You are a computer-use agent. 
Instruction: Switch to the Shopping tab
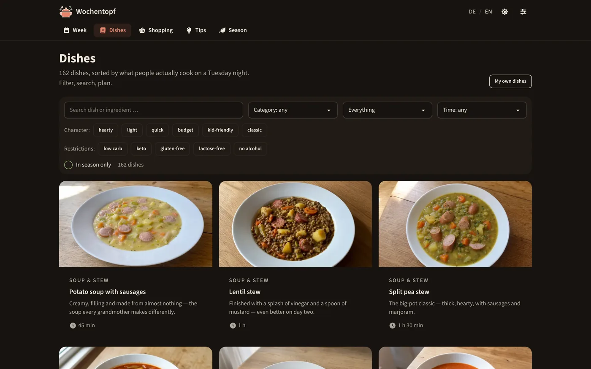point(156,30)
